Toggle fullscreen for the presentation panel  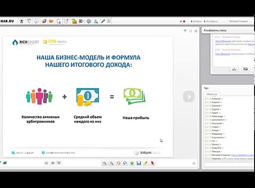click(x=190, y=31)
